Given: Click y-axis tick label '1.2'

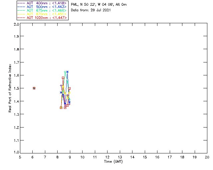Looking at the screenshot, I should 16,127.
